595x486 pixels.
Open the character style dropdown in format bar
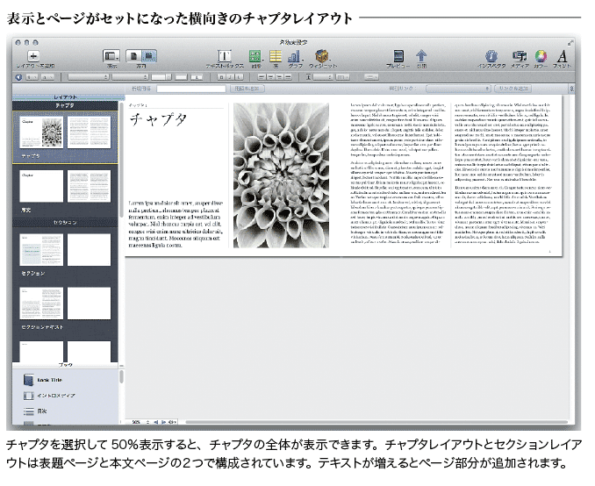tap(47, 77)
